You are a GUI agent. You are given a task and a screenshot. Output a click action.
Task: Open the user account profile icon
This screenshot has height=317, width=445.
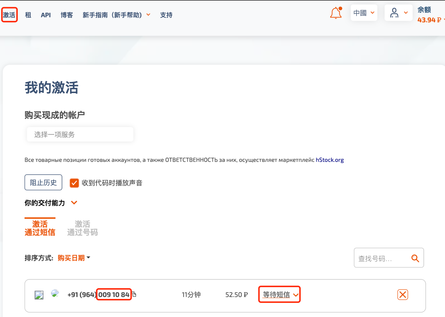tap(394, 13)
